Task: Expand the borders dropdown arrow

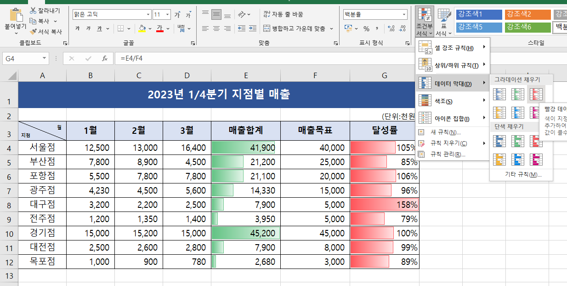Action: point(128,29)
